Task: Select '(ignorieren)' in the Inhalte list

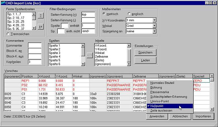Action: pyautogui.click(x=111, y=64)
